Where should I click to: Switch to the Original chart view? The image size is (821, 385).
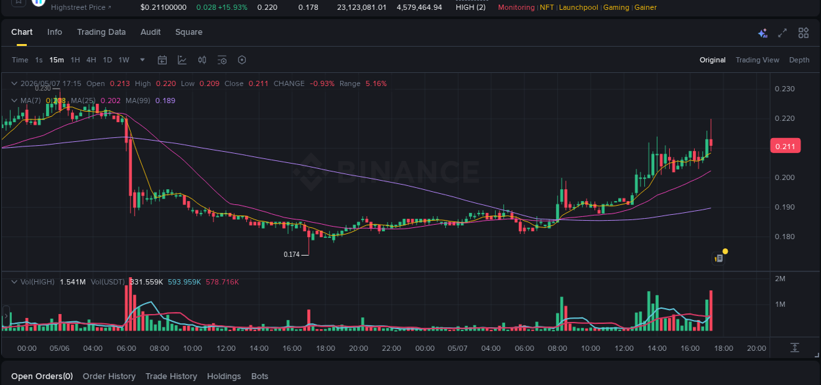tap(713, 60)
